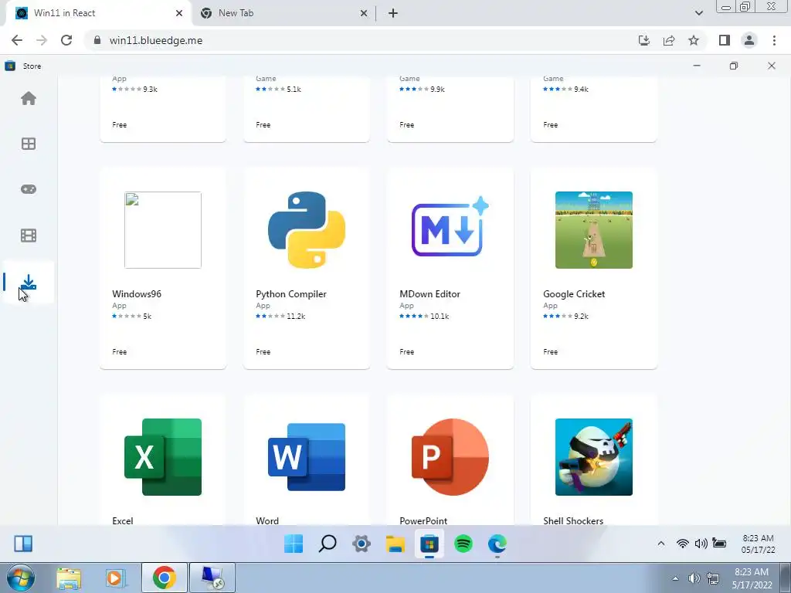Minimize the Store window
This screenshot has width=791, height=593.
(x=697, y=66)
